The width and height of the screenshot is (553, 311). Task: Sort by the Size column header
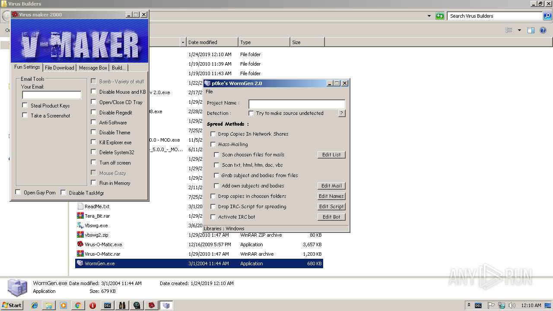(x=307, y=42)
